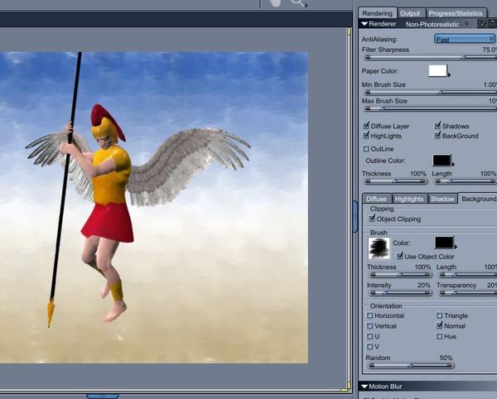Switch to the Rendering tab
The image size is (497, 399).
click(x=377, y=13)
